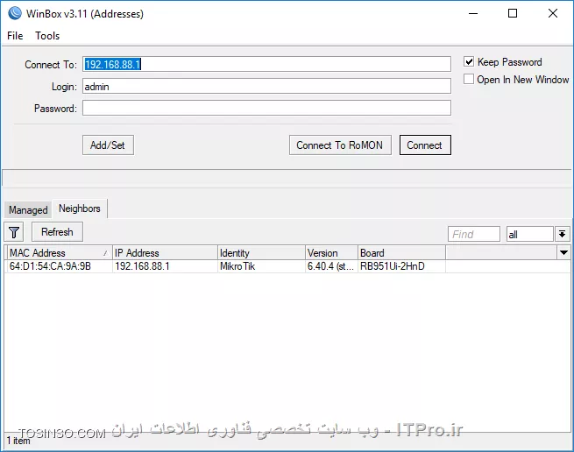The image size is (574, 452).
Task: Sort by MAC Address column header
Action: pyautogui.click(x=59, y=253)
